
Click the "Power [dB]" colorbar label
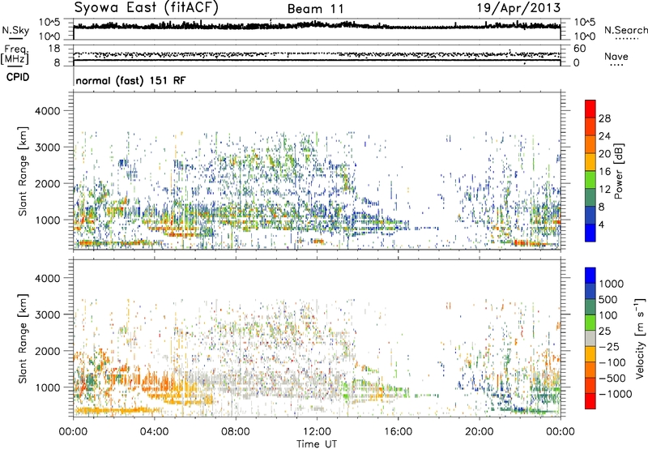pos(618,171)
